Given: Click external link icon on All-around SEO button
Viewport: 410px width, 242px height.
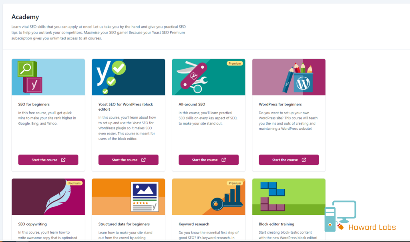Looking at the screenshot, I should pyautogui.click(x=223, y=160).
